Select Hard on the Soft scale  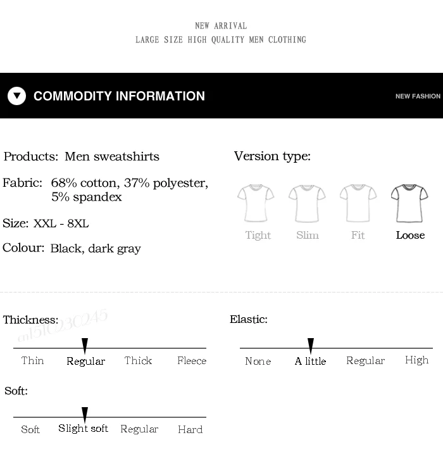(190, 429)
